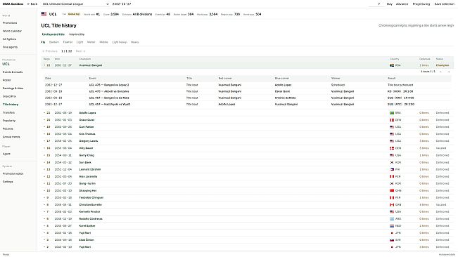Go back using the Back arrow
Screen dimensions: 458x257
[x=32, y=4]
